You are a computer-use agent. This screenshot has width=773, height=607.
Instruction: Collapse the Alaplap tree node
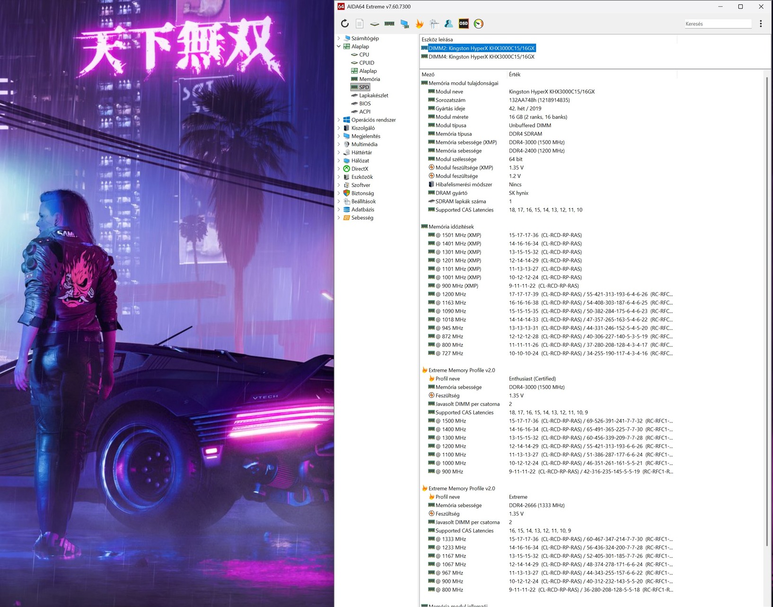coord(339,46)
